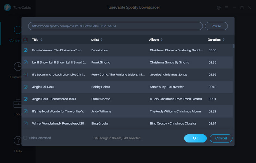256x163 pixels.
Task: Click the Title column header
Action: [x=35, y=40]
